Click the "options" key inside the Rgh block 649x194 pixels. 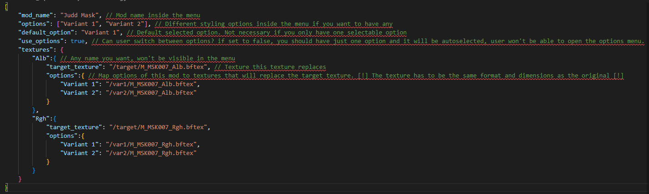[x=62, y=136]
